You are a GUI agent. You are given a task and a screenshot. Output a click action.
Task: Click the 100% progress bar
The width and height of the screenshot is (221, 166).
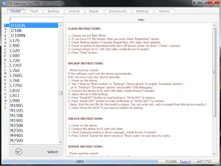(80, 162)
